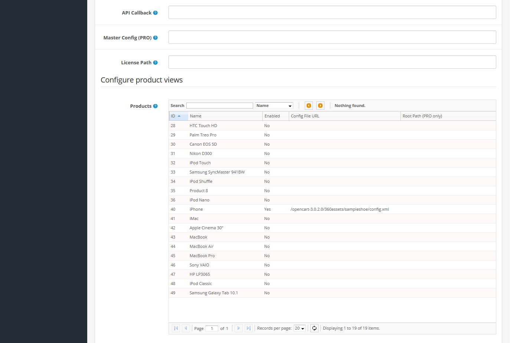Click the 'Configure product views' heading
Viewport: 510px width, 343px height.
(x=141, y=80)
